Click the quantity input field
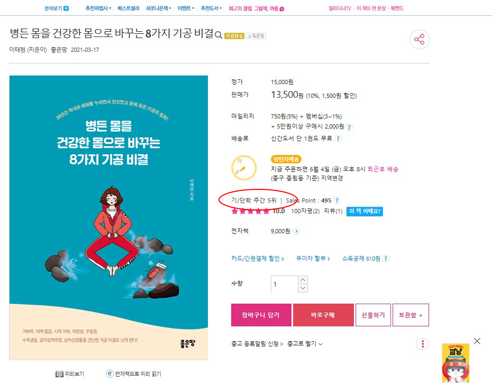The width and height of the screenshot is (492, 384). 285,284
